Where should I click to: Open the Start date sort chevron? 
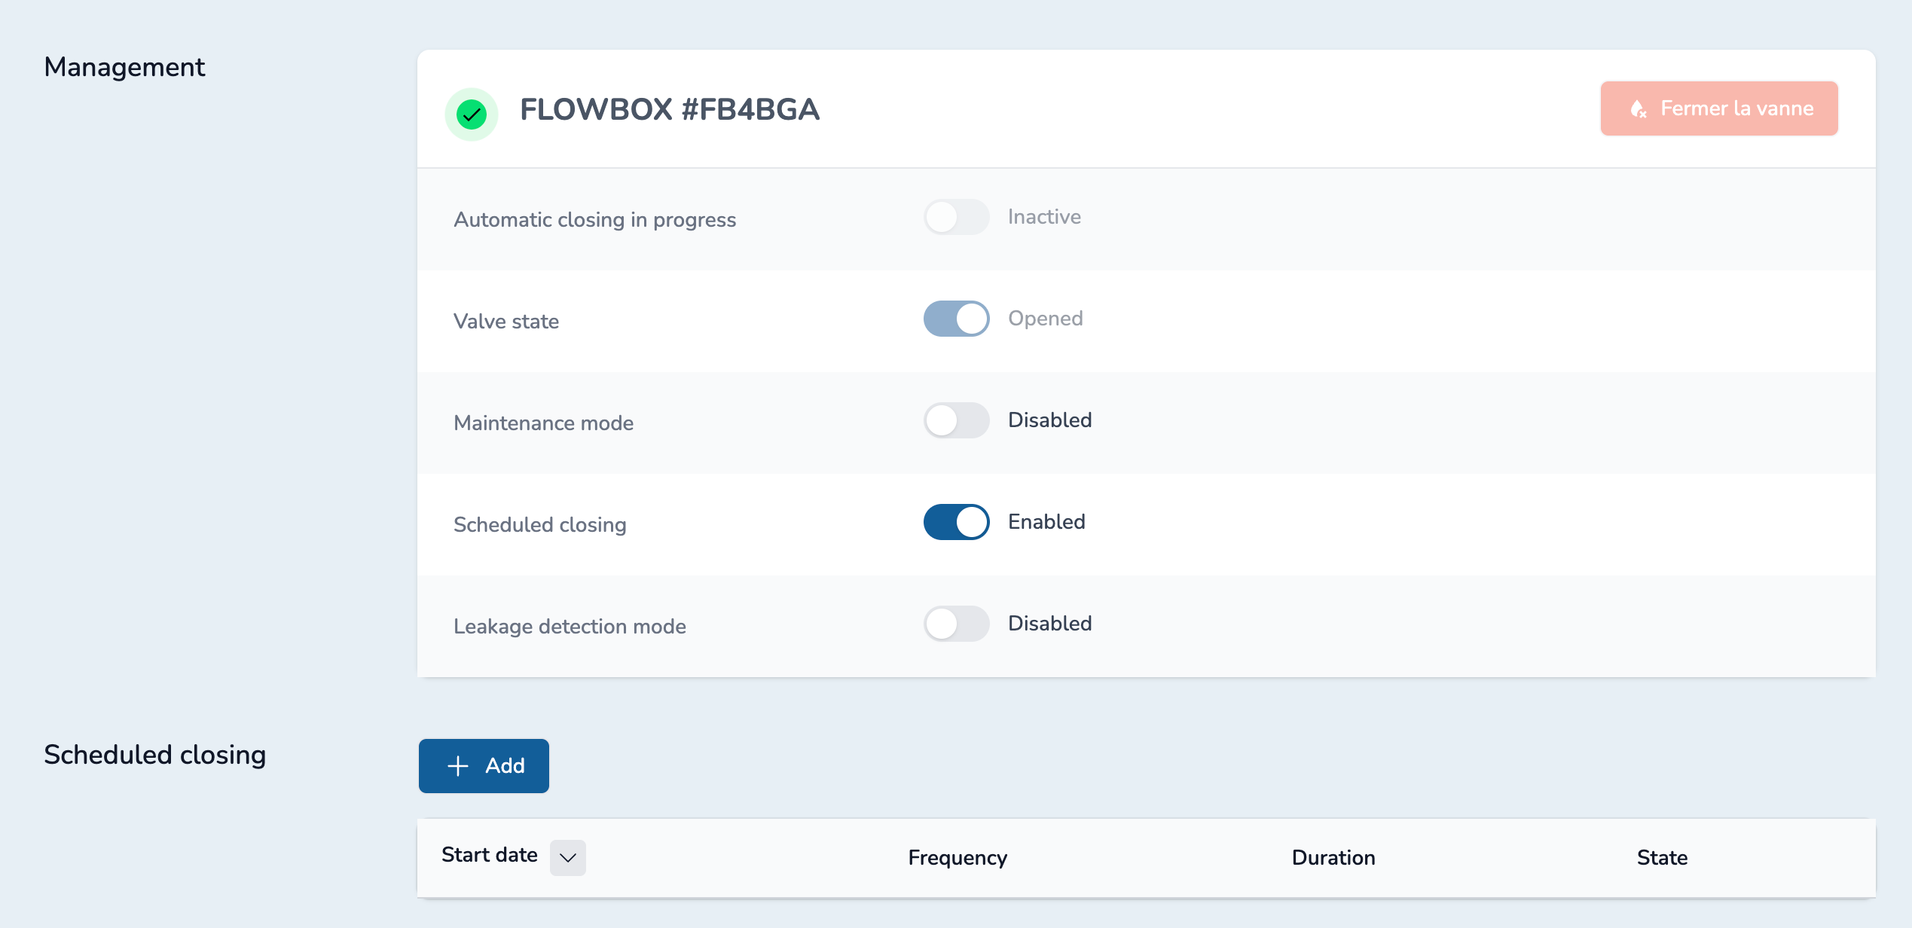[x=568, y=857]
